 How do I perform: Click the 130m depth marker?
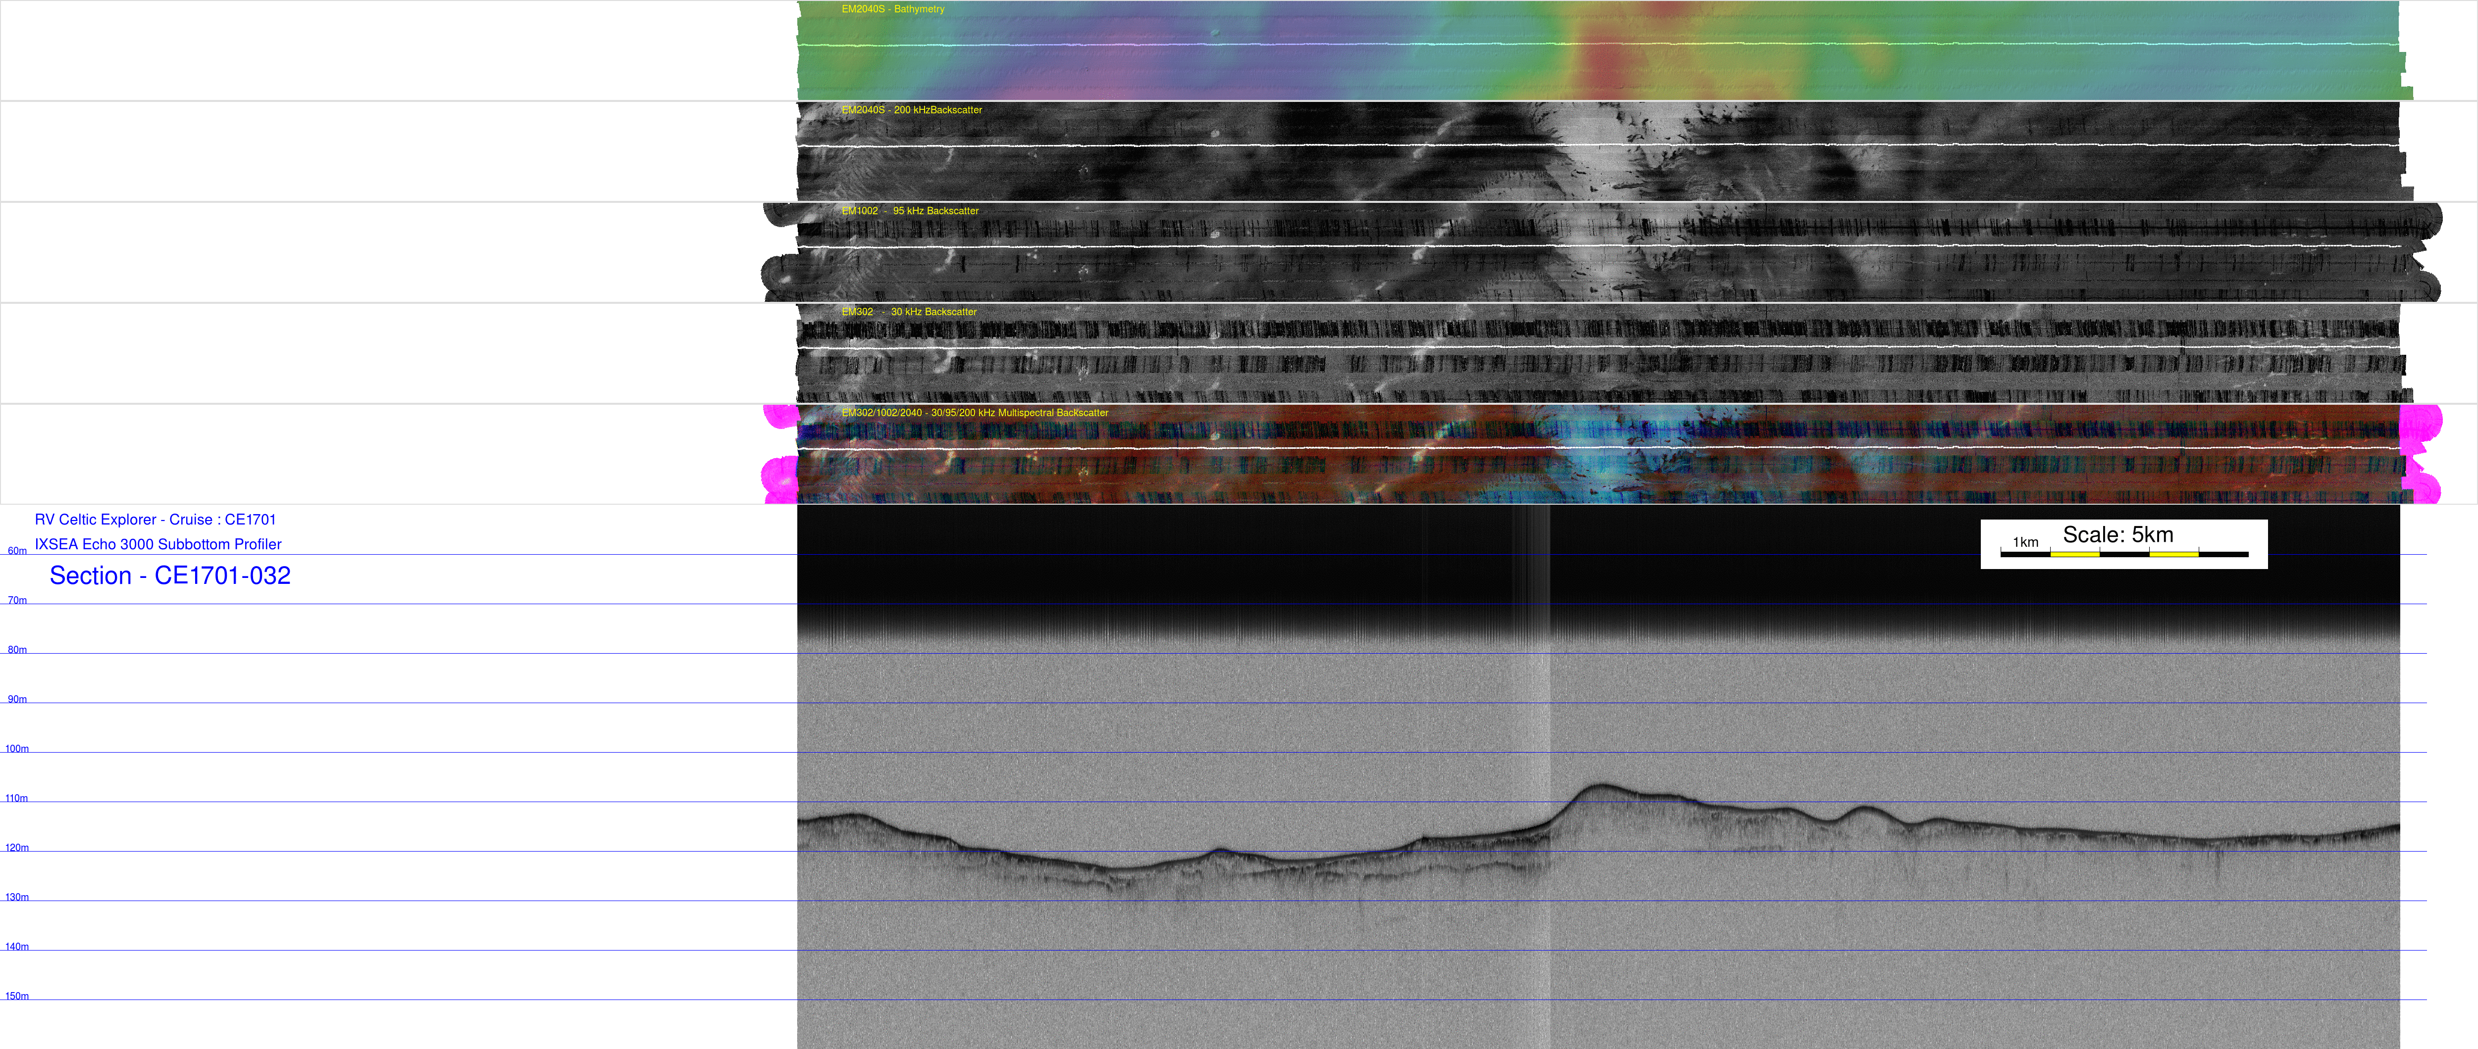17,897
